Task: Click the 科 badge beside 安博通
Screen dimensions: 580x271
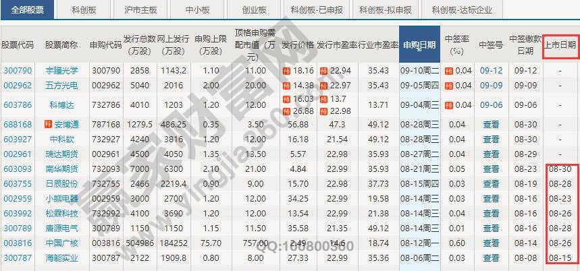Action: pos(47,124)
